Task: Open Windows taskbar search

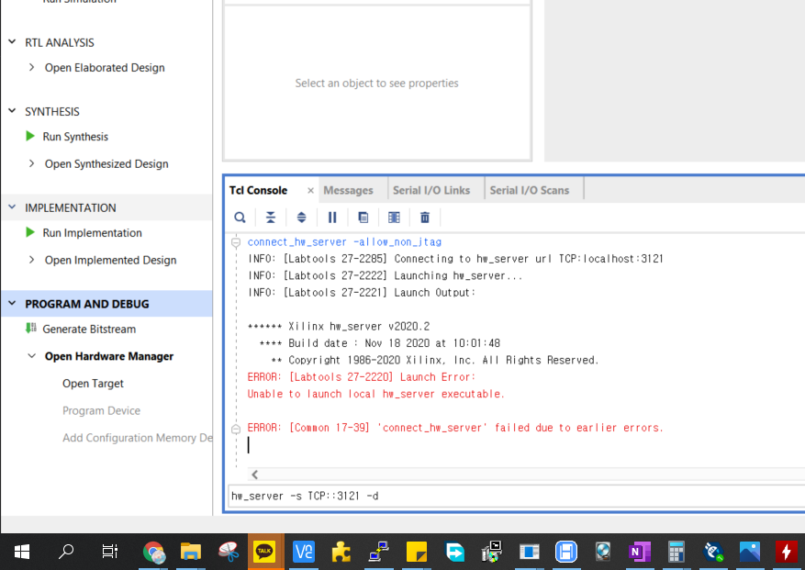Action: 66,552
